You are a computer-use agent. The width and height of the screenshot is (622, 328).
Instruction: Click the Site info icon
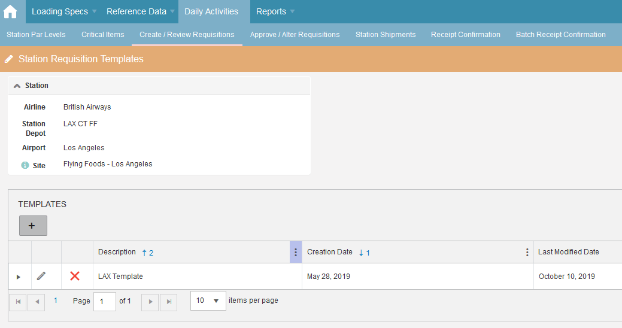coord(25,165)
